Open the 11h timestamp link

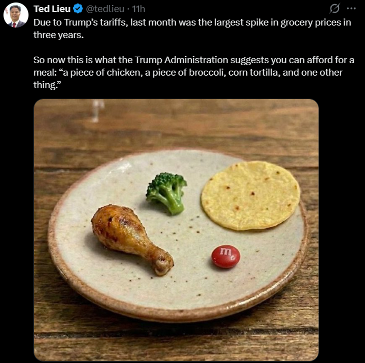(138, 9)
